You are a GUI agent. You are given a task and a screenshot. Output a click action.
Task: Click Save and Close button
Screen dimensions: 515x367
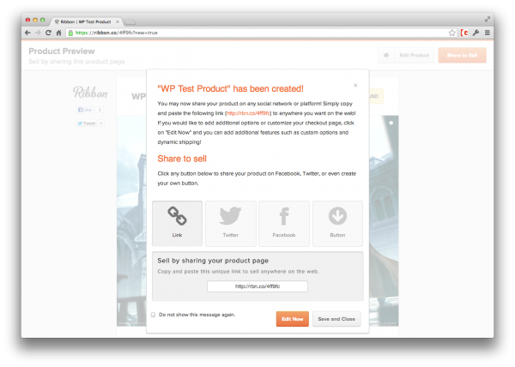click(x=336, y=319)
